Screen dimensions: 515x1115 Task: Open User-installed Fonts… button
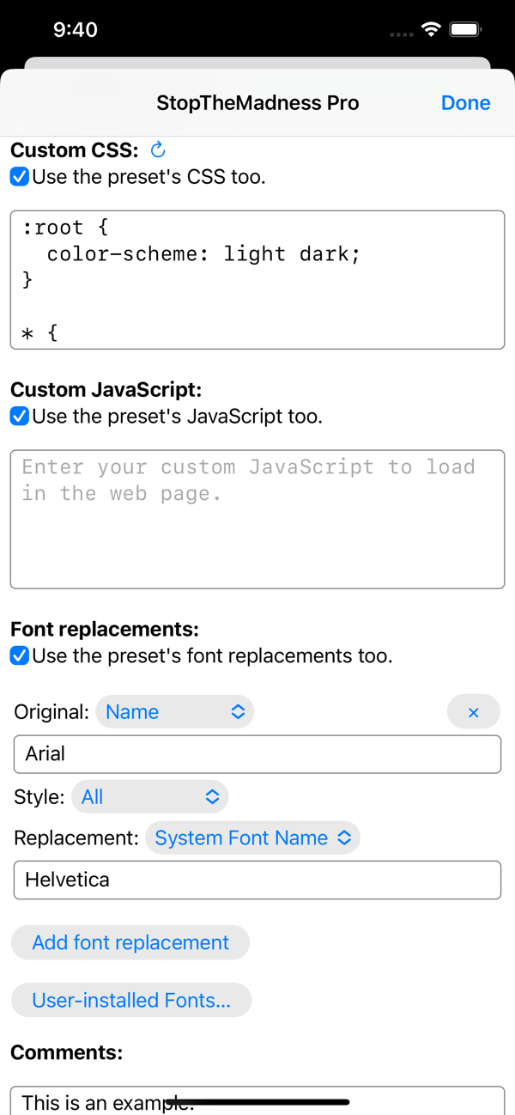pyautogui.click(x=131, y=1000)
